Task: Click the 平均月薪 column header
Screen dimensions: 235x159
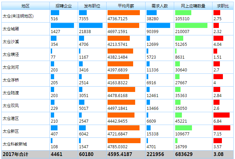Action: (x=126, y=6)
